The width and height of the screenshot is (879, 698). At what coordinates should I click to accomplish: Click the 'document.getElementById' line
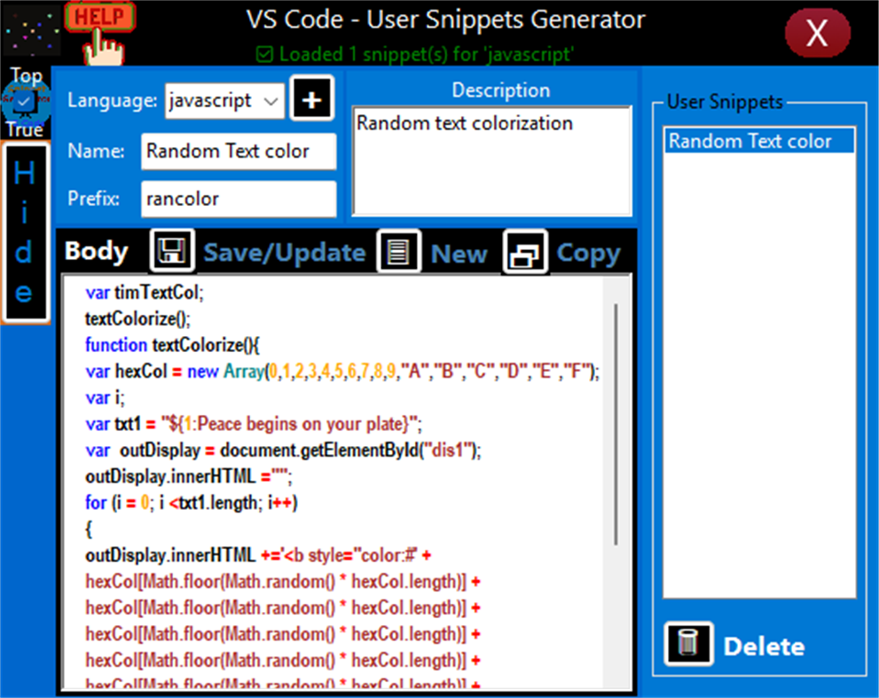tap(283, 451)
